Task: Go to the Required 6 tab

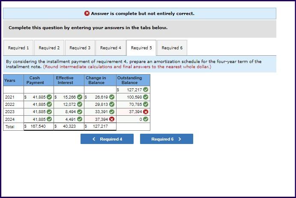Action: (172, 48)
